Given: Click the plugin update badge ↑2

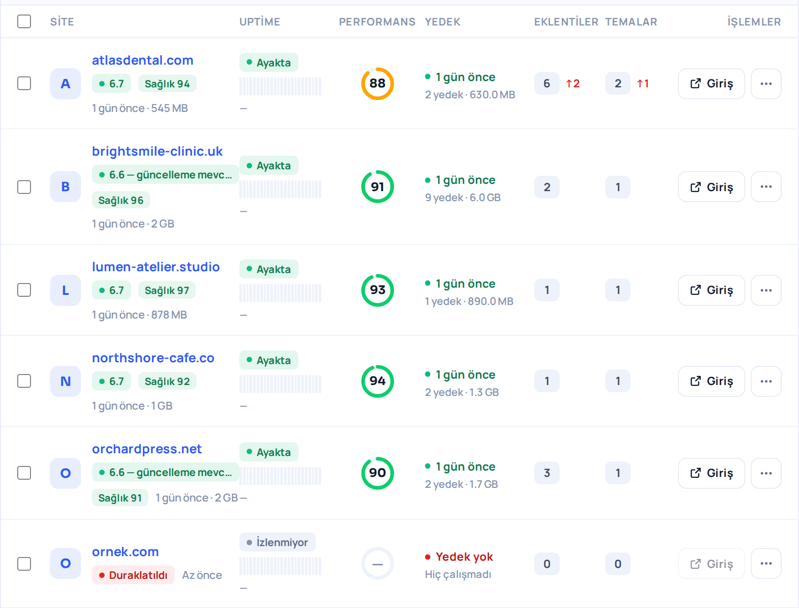Looking at the screenshot, I should (x=573, y=84).
